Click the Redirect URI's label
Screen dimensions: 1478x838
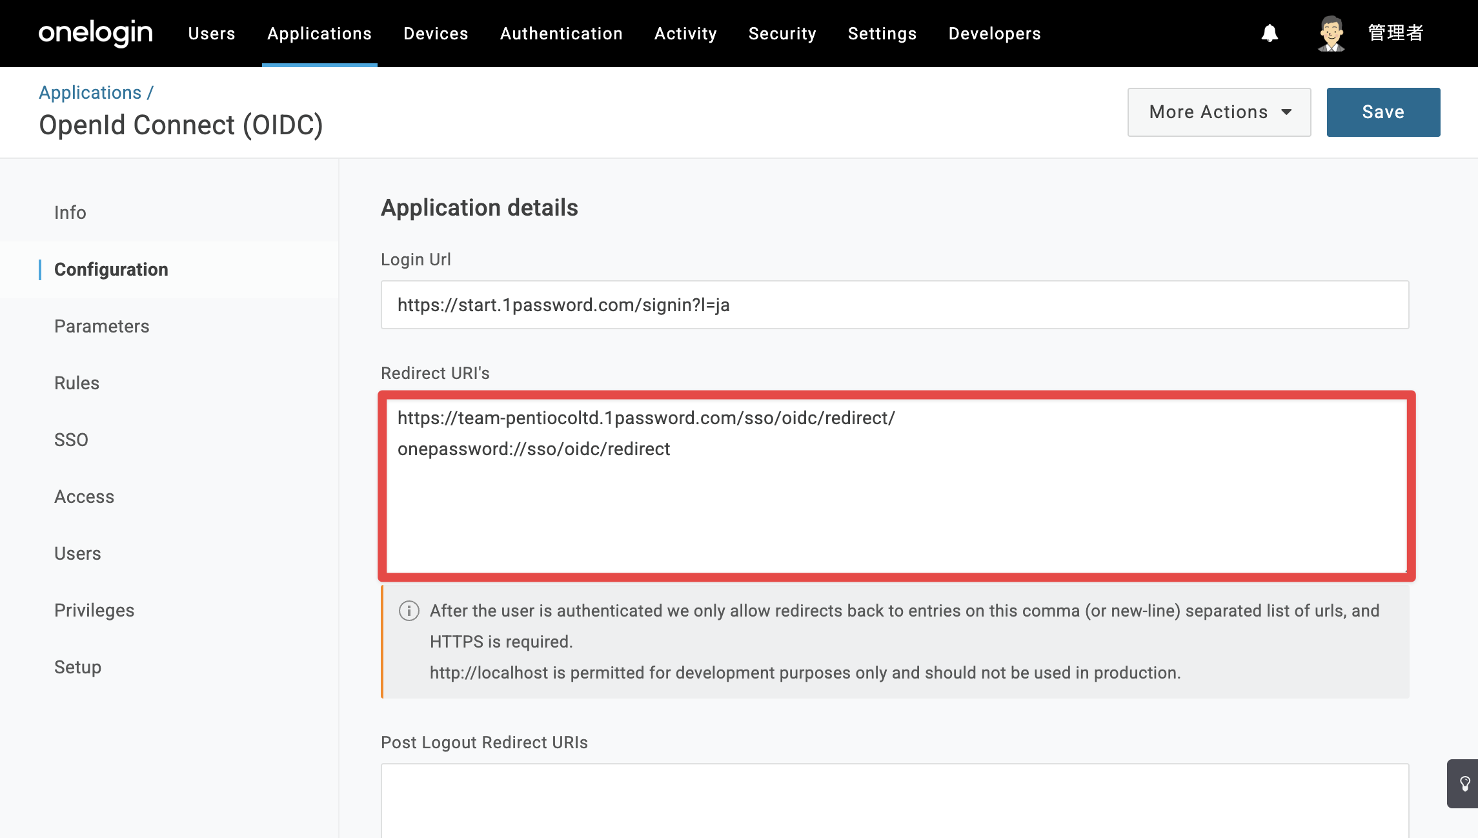pos(435,373)
